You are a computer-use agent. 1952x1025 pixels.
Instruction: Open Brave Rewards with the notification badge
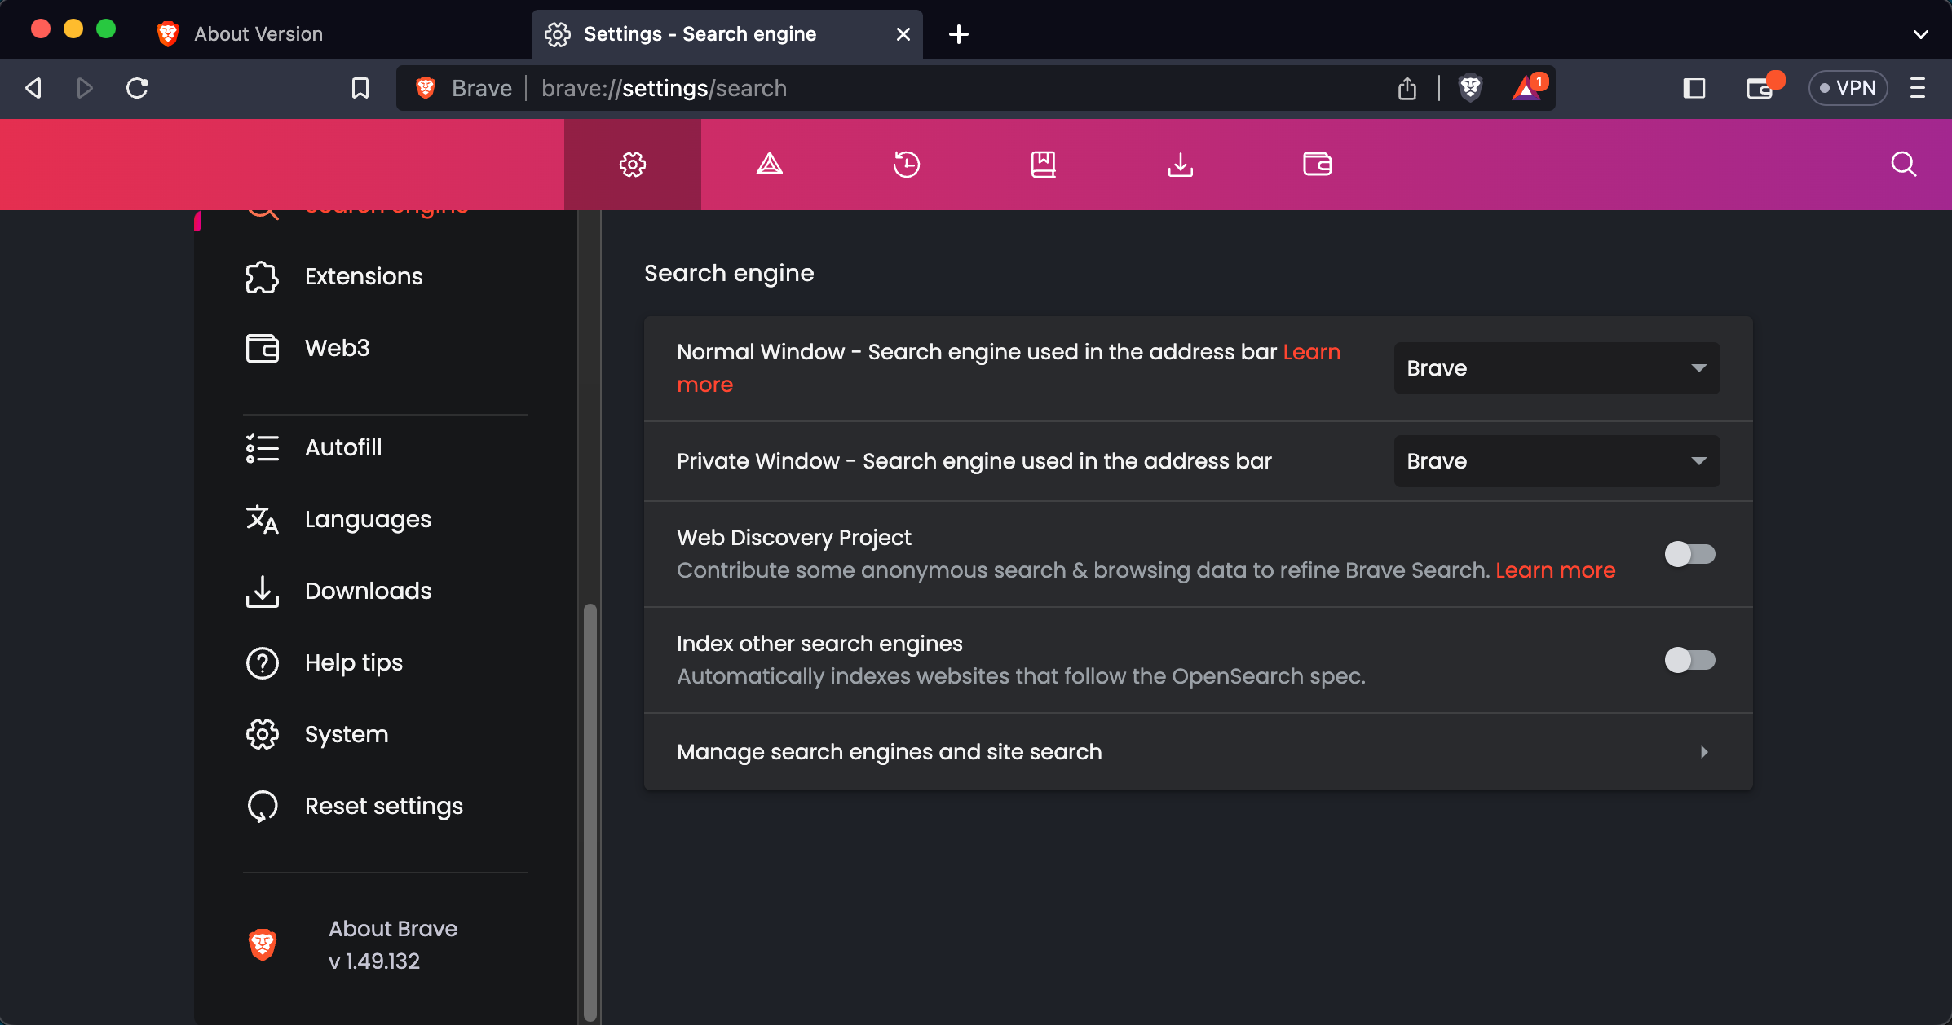1526,88
